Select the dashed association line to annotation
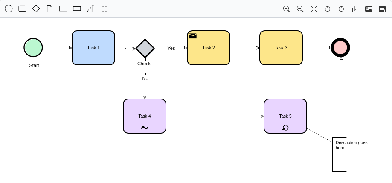Screen dimensions: 392x183 click(x=319, y=135)
